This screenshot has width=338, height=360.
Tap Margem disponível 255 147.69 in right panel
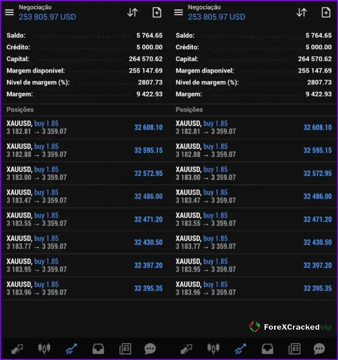(x=315, y=70)
